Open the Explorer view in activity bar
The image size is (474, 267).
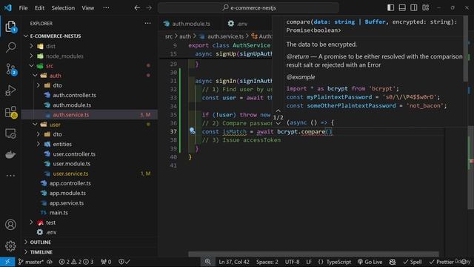pyautogui.click(x=10, y=27)
